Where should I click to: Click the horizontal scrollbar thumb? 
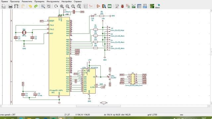click(98, 106)
